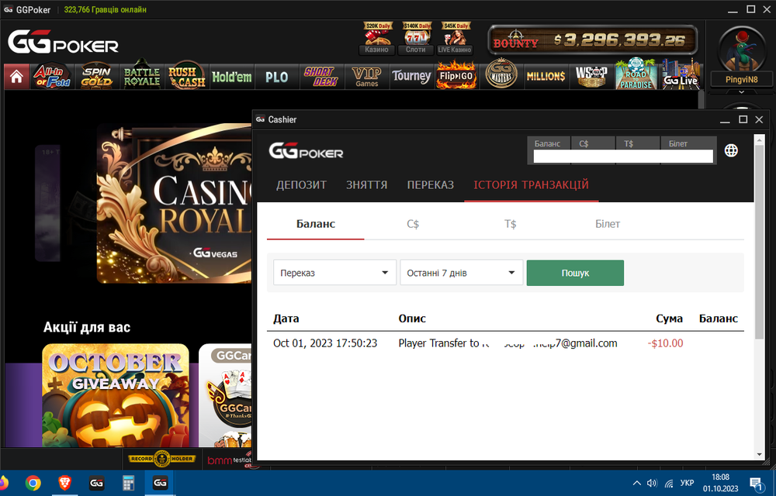The height and width of the screenshot is (496, 776).
Task: Open the Останні 7 днів period dropdown
Action: pos(461,272)
